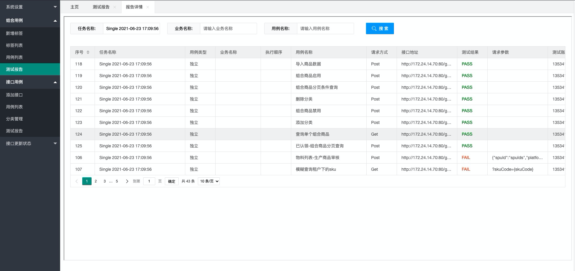Click 导入商品数据 case name cell
Image resolution: width=575 pixels, height=271 pixels.
click(x=329, y=64)
